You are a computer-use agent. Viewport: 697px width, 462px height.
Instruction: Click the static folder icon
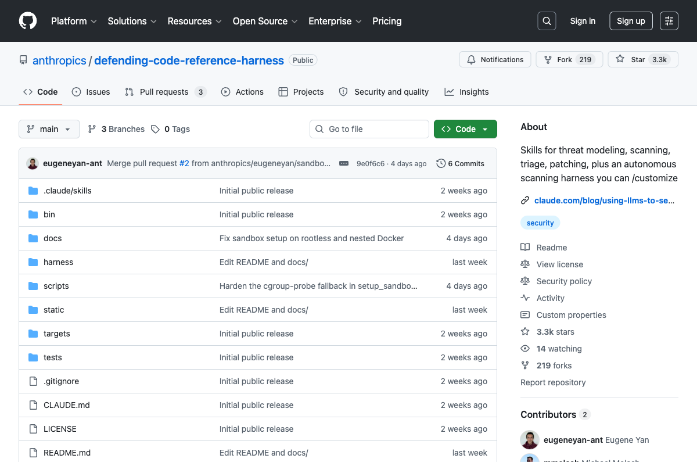coord(33,310)
